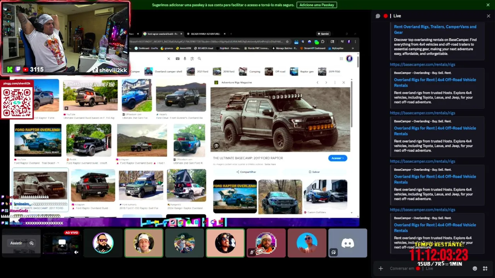495x278 pixels.
Task: Open 'Dashboard - LivePix' bookmark
Action: coord(146,48)
